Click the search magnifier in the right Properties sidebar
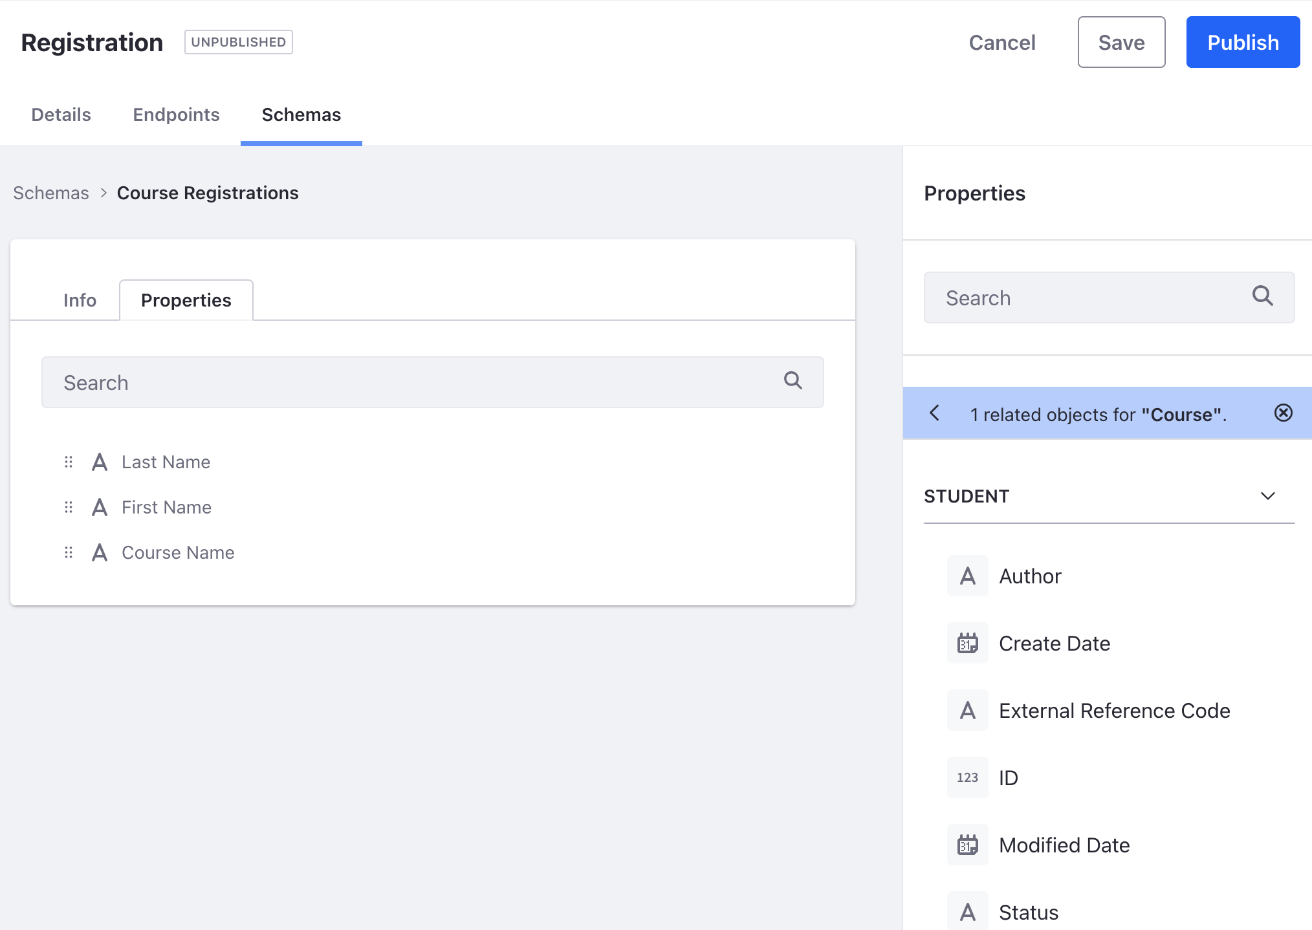The width and height of the screenshot is (1312, 930). tap(1263, 296)
